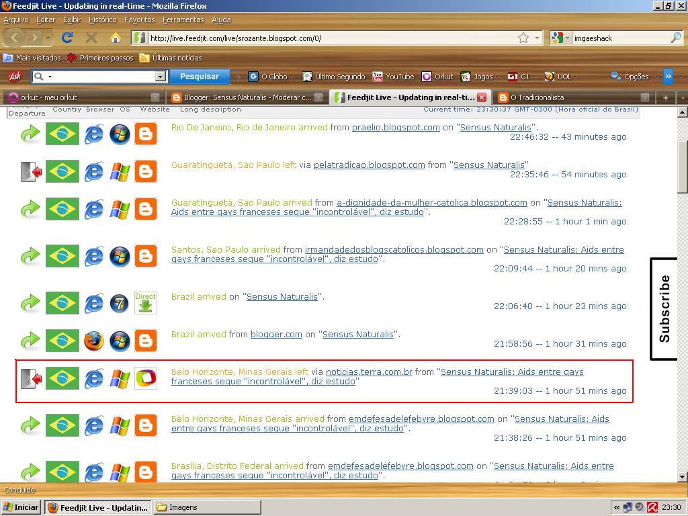
Task: Expand the URL bar history dropdown
Action: click(x=537, y=38)
